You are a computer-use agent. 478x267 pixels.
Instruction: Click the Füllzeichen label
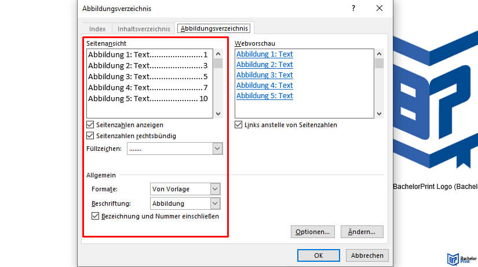tap(104, 149)
